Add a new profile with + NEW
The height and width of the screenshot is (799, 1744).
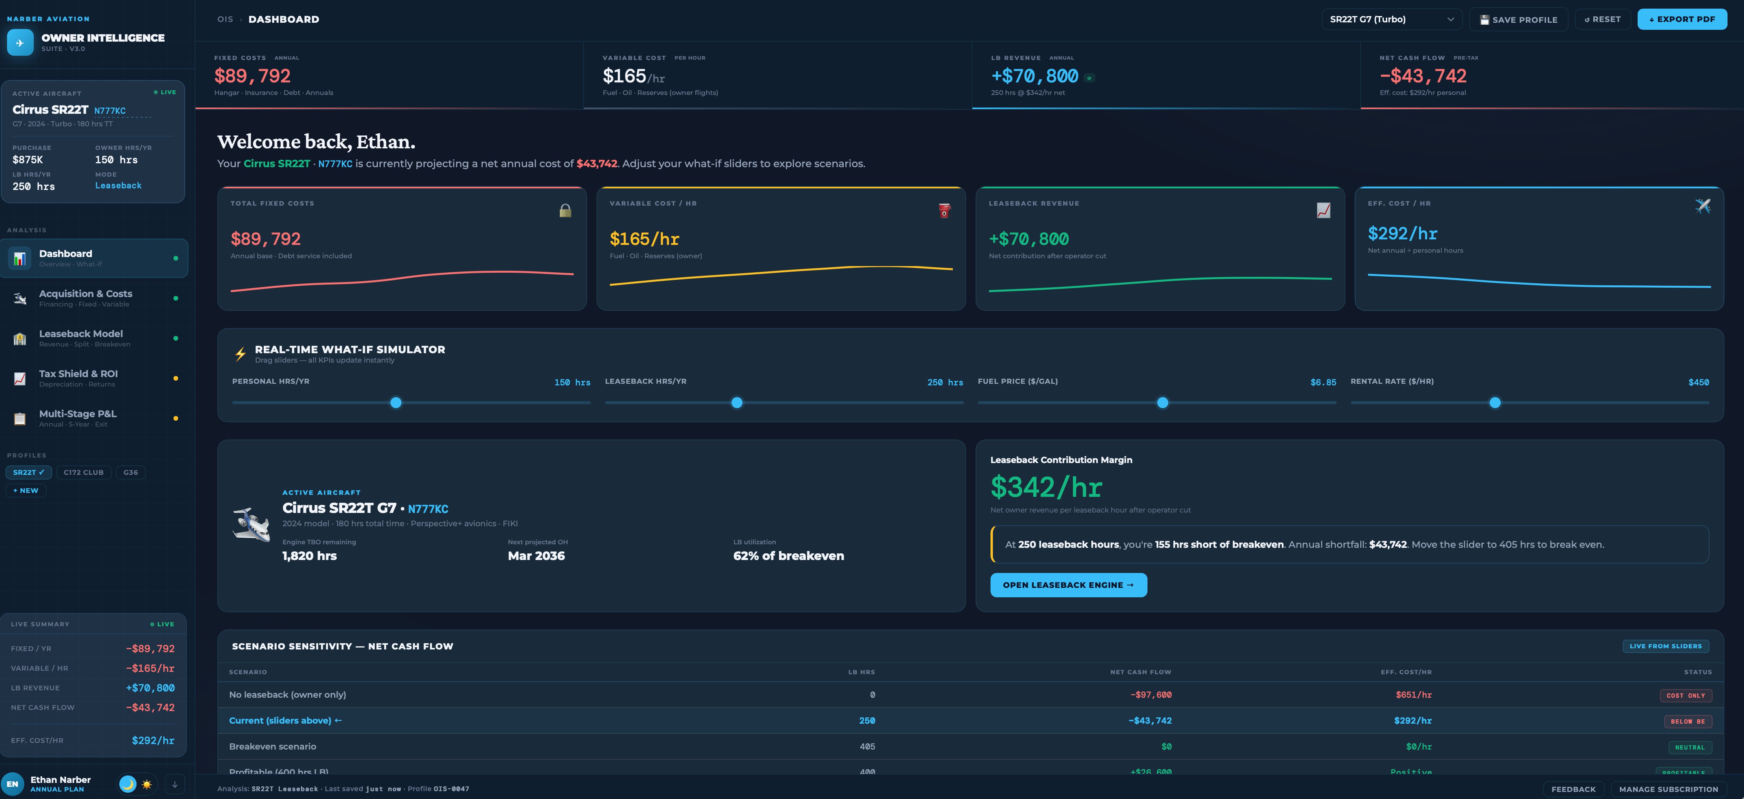[26, 490]
